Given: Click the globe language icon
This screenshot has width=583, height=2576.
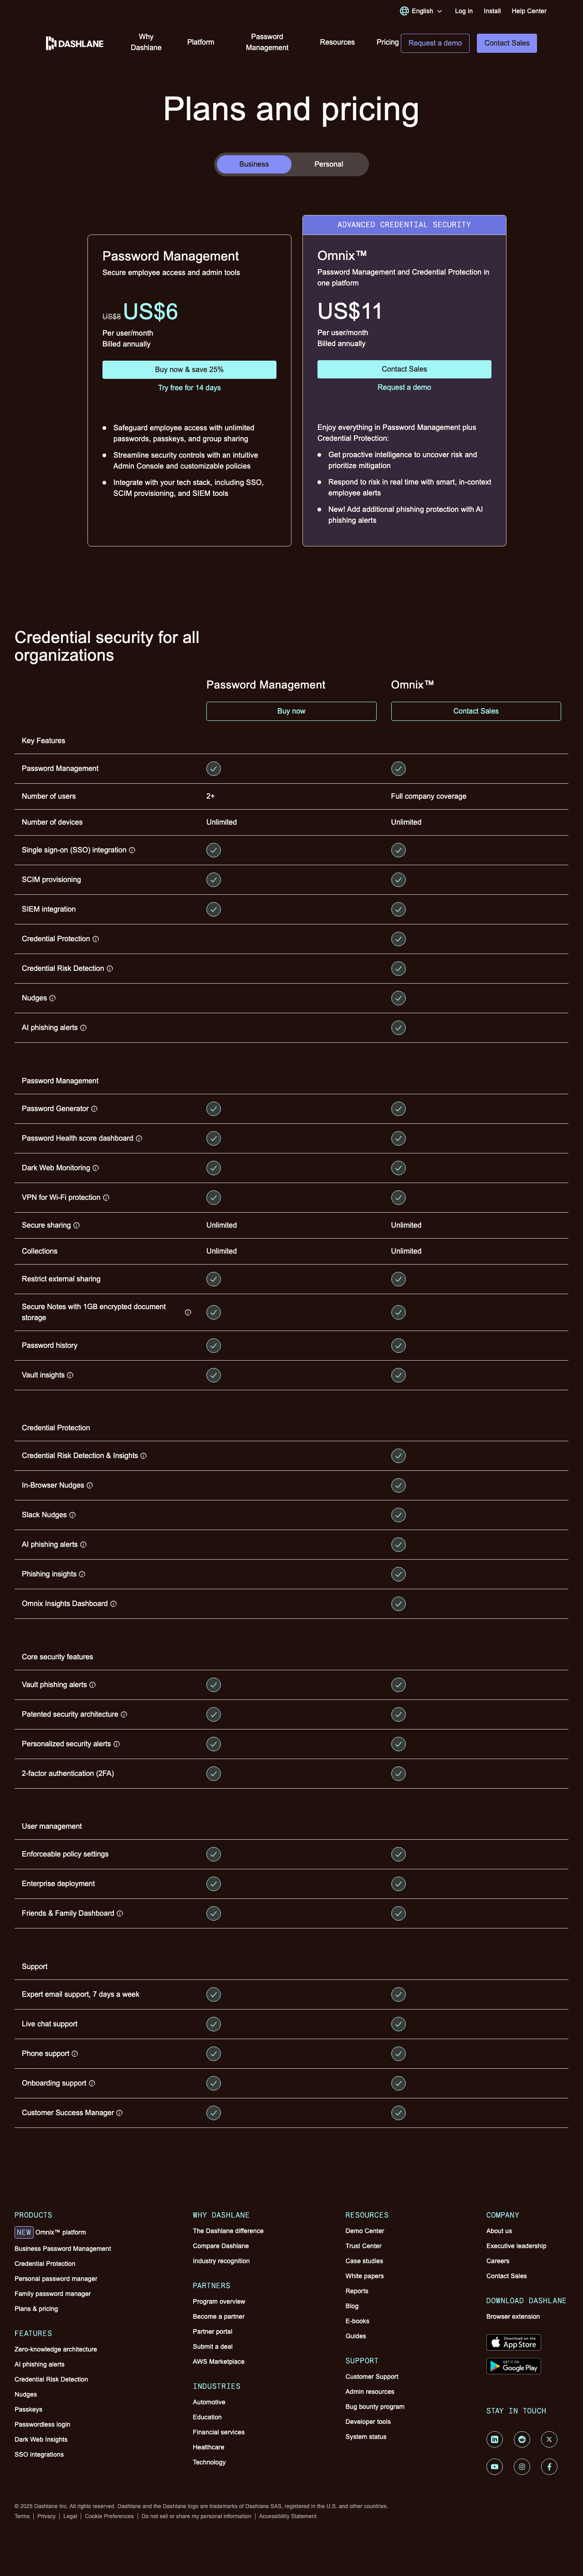Looking at the screenshot, I should 405,11.
